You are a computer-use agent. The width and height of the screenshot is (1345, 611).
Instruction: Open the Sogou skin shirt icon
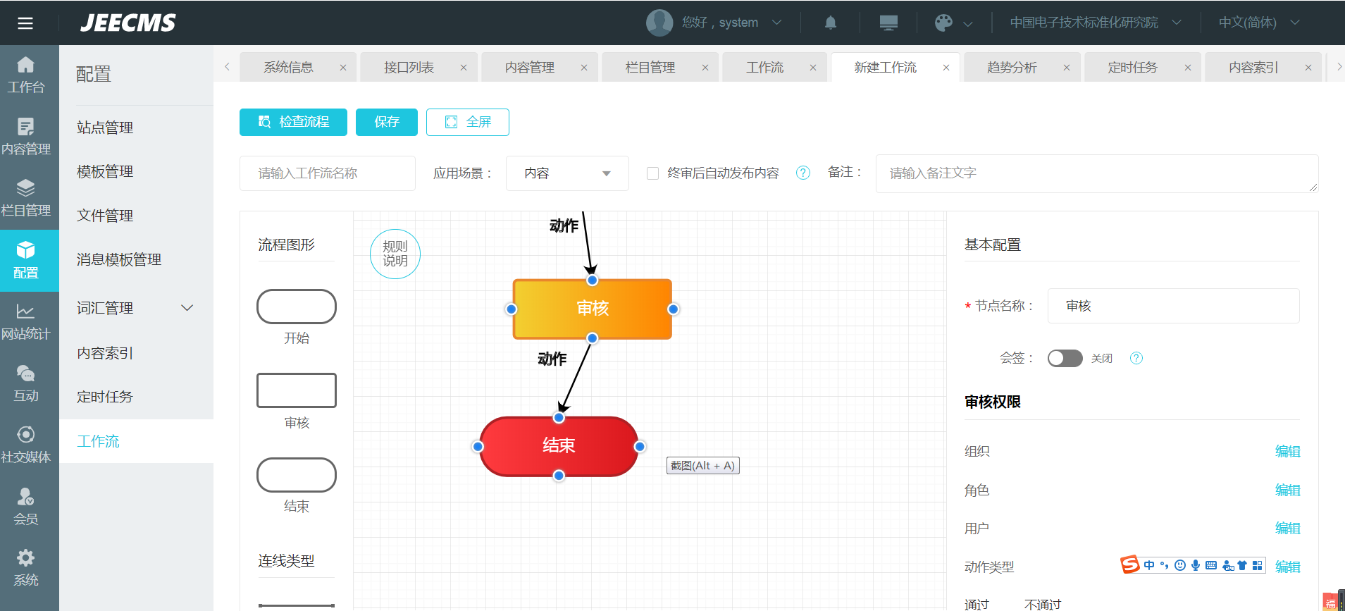[x=1242, y=565]
